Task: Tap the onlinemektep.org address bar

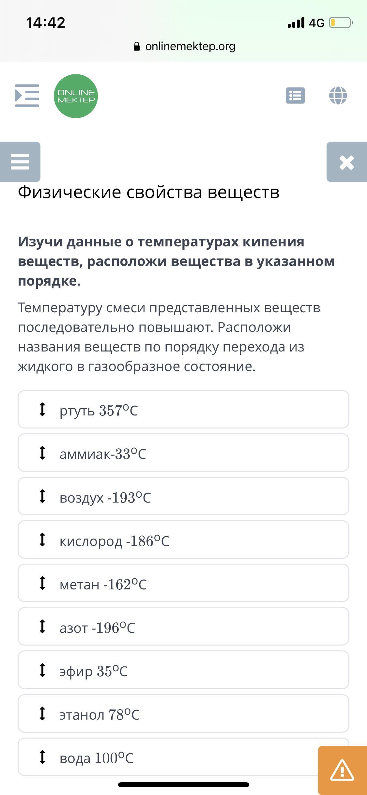Action: click(x=190, y=46)
